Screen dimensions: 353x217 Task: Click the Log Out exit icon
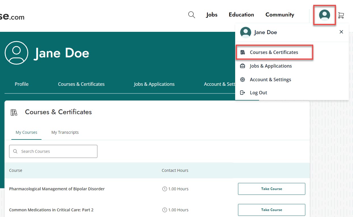point(243,92)
